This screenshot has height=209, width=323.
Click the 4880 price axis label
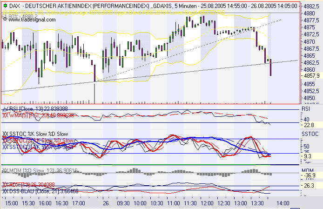(x=309, y=13)
